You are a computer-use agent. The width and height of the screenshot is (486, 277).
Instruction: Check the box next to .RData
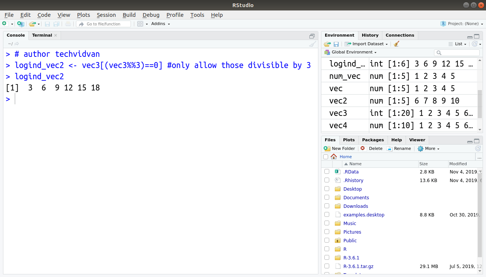click(x=327, y=171)
